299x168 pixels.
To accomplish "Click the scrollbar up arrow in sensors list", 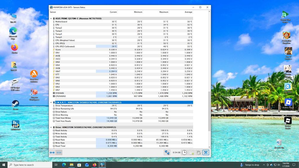I will point(209,12).
